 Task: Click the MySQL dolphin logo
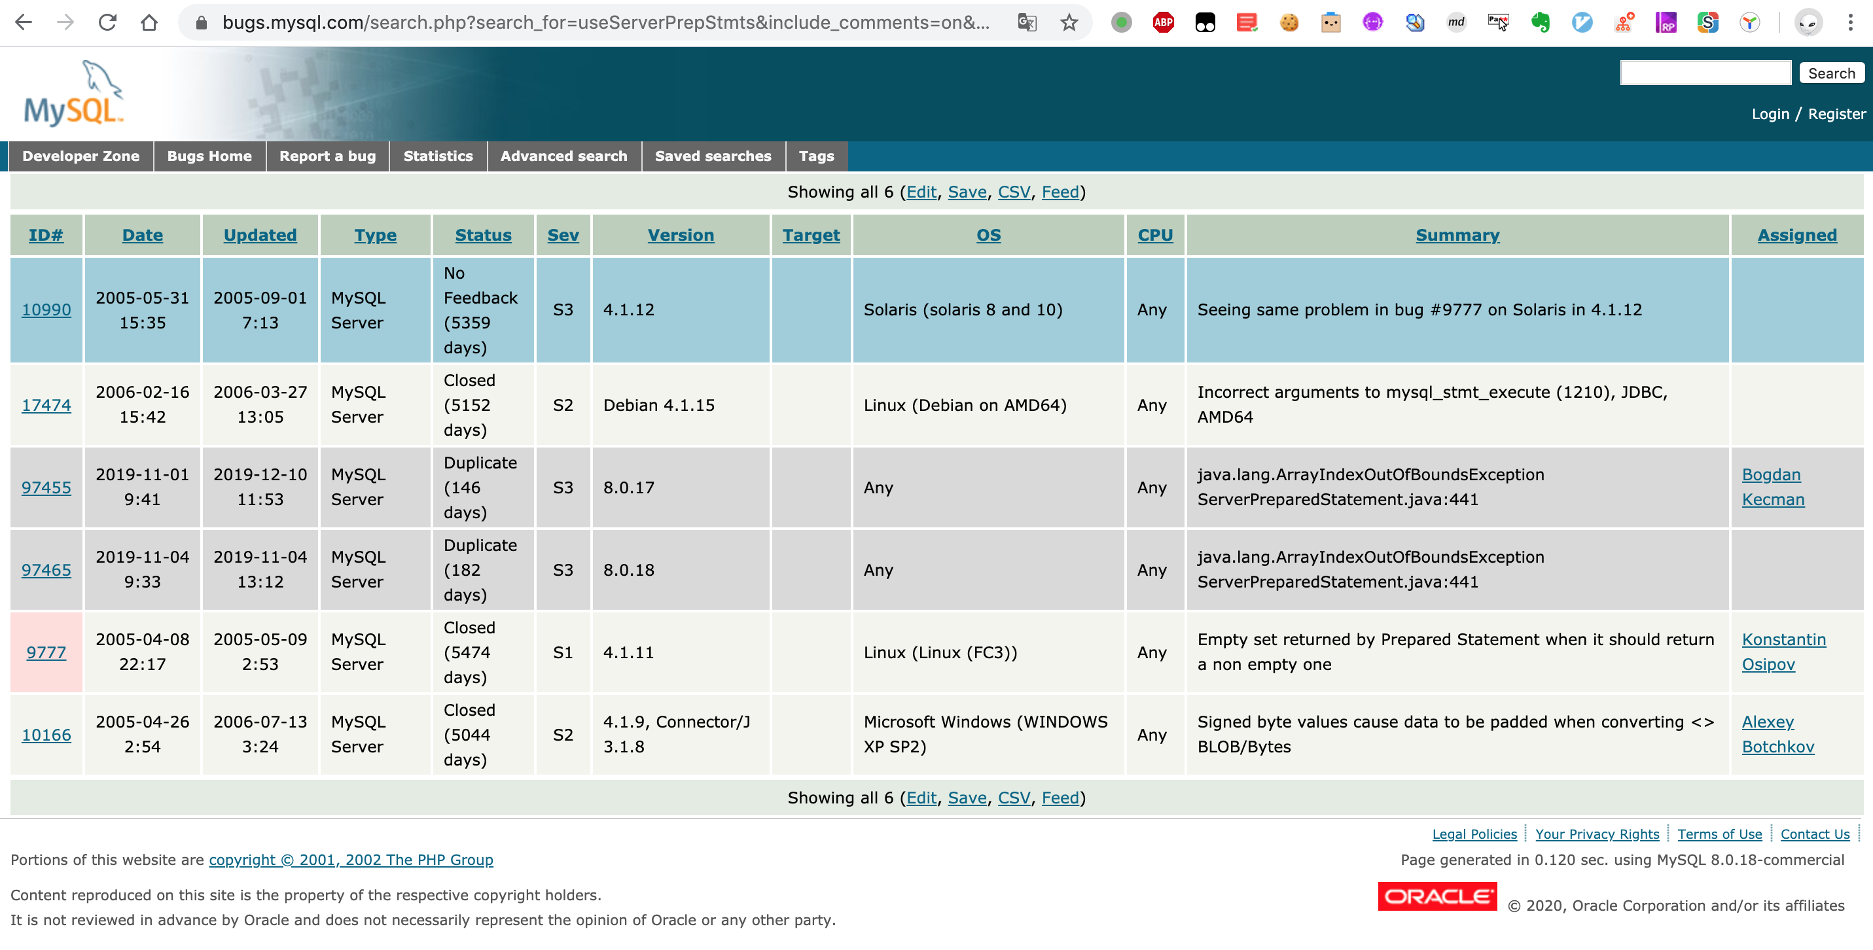[x=75, y=93]
